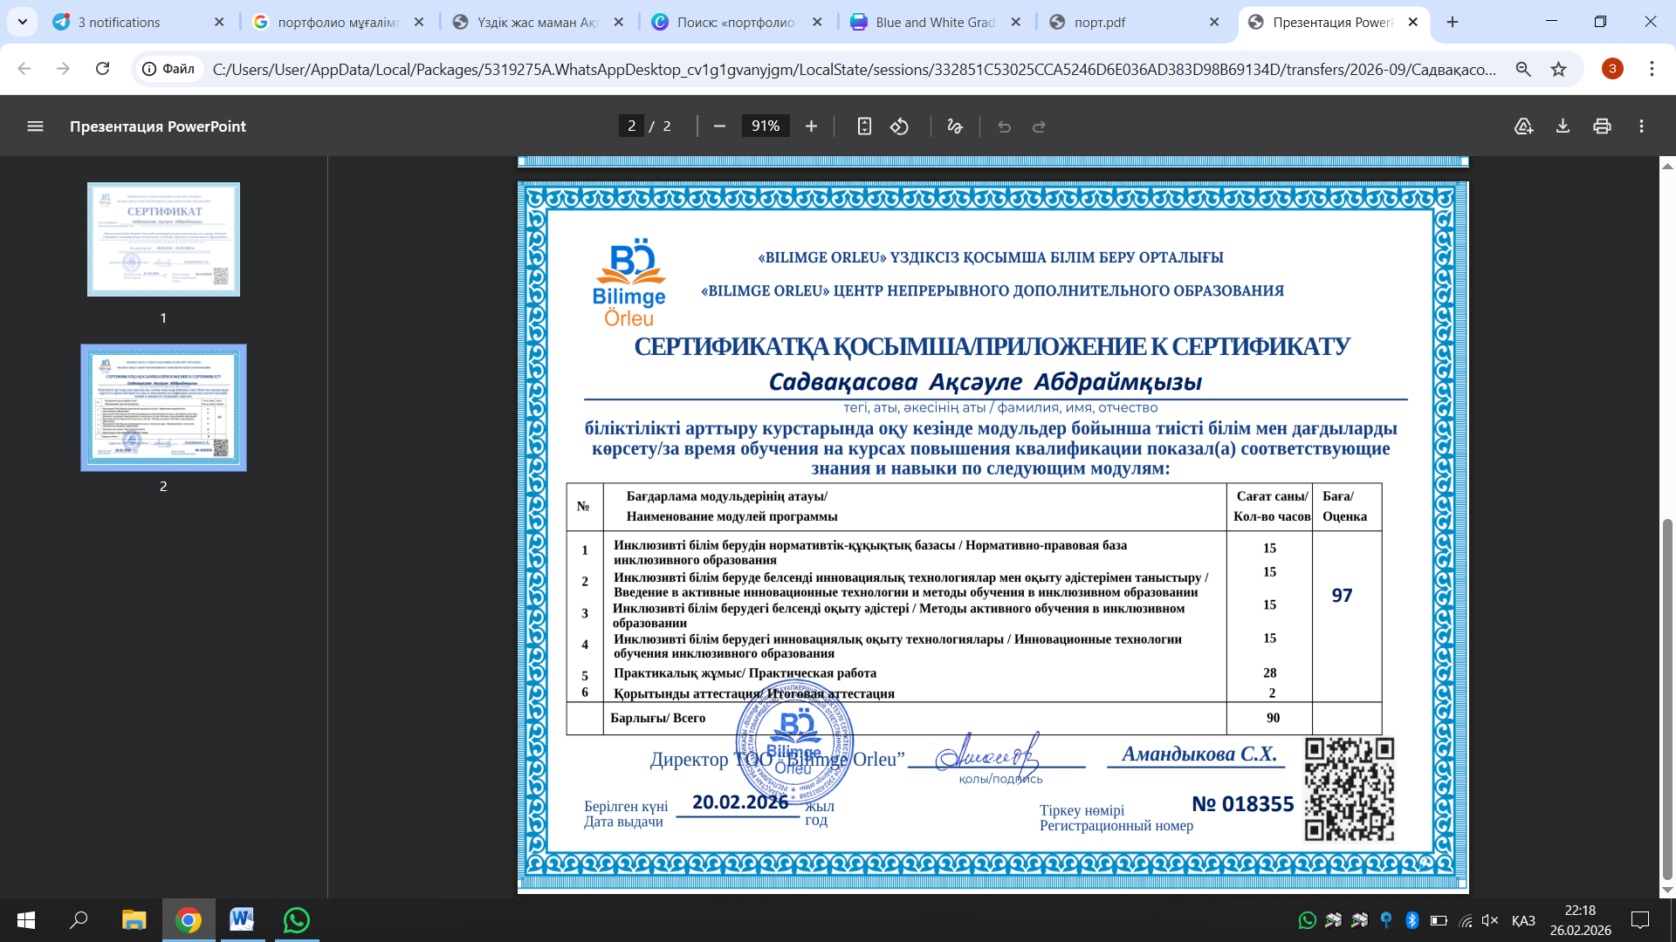
Task: Open the Chrome tab search dropdown
Action: pos(23,22)
